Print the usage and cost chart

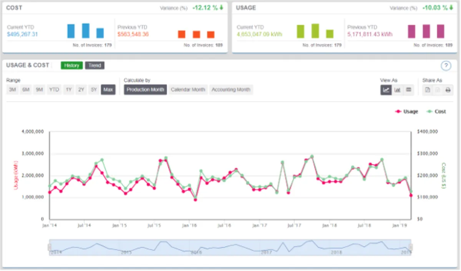pyautogui.click(x=448, y=90)
